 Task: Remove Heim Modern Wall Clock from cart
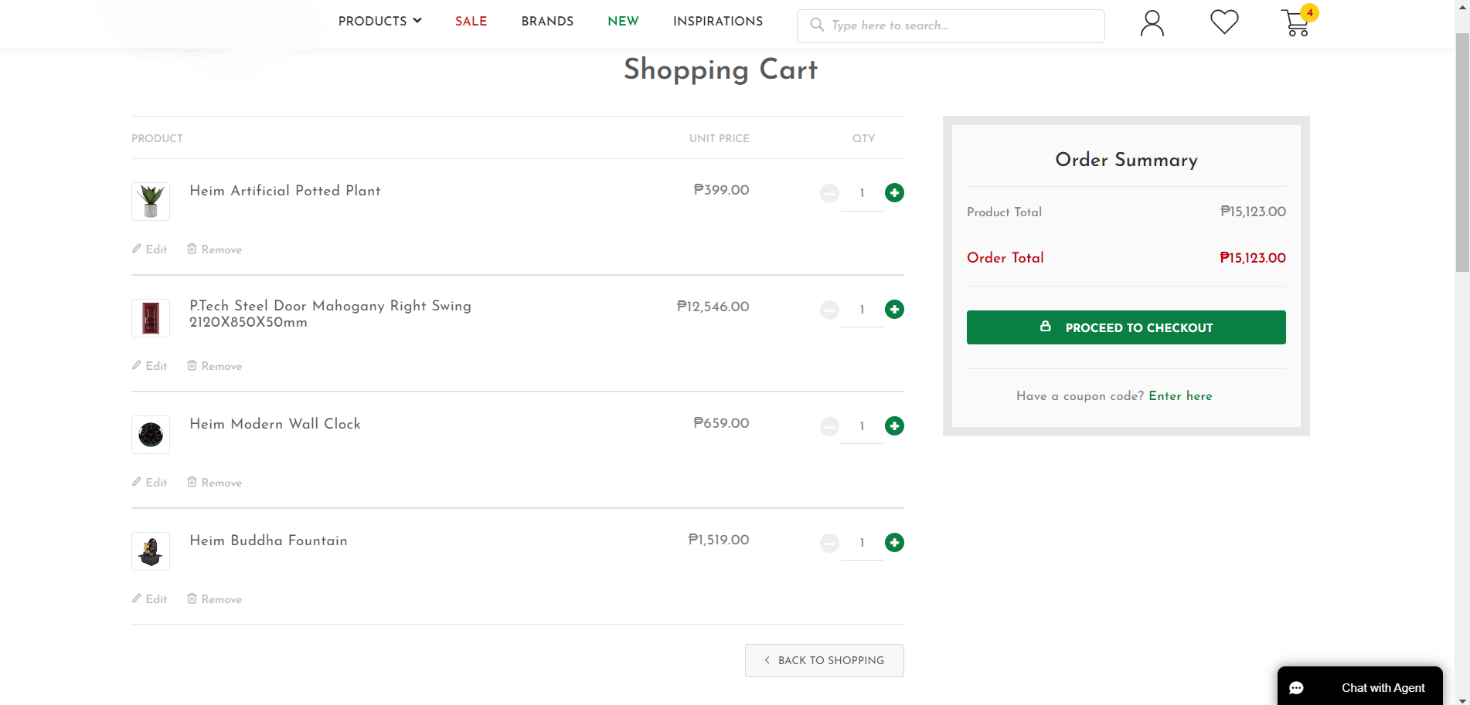(214, 483)
